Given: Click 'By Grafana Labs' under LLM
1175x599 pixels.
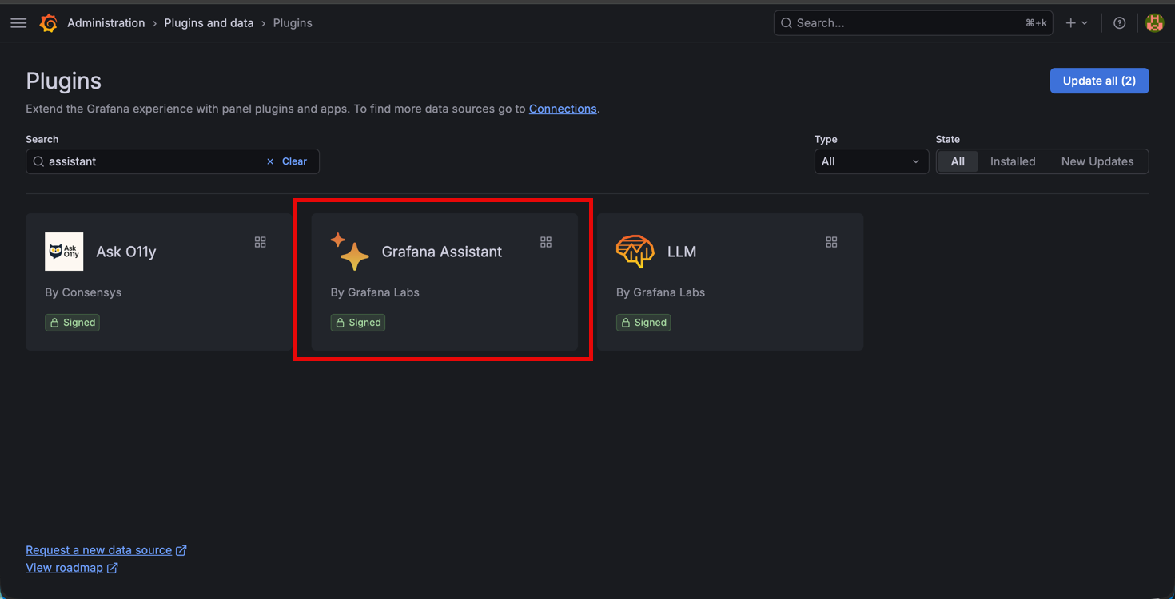Looking at the screenshot, I should [660, 292].
